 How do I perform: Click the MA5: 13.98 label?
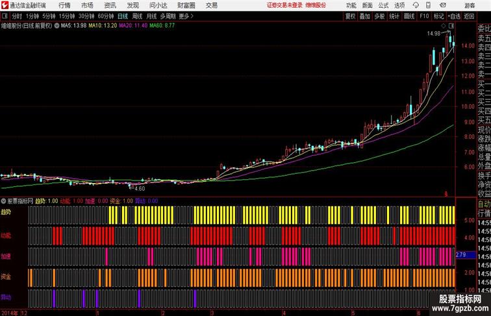point(73,26)
